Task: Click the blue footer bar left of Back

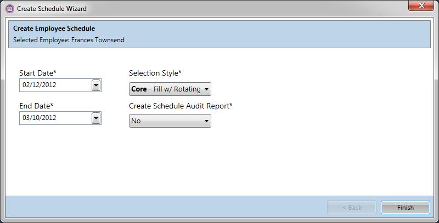Action: pyautogui.click(x=165, y=207)
